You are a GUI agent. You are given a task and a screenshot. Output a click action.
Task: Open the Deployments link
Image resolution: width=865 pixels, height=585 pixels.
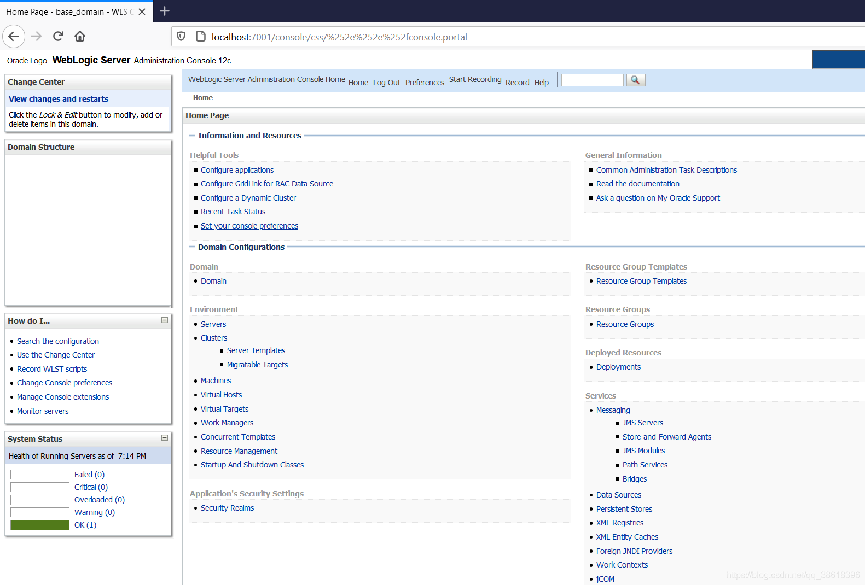[x=618, y=367]
